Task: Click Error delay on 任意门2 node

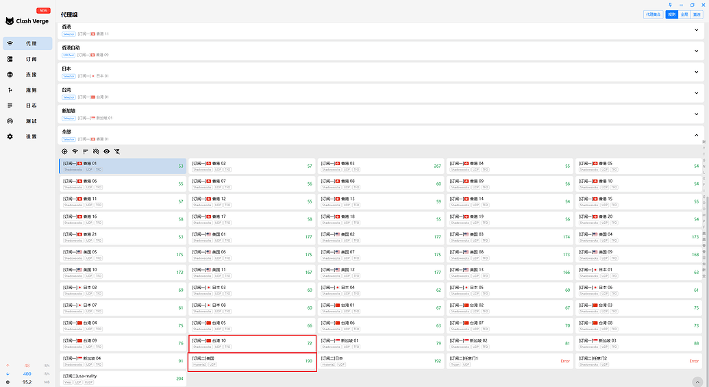Action: click(694, 361)
